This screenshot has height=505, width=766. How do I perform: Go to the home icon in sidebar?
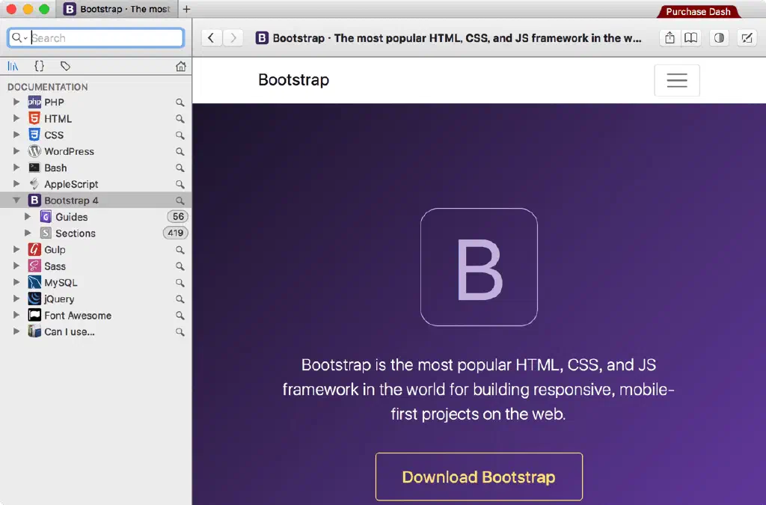(x=180, y=67)
